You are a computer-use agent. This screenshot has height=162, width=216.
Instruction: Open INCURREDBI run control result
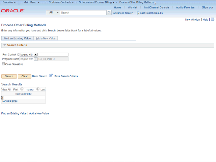click(x=9, y=101)
